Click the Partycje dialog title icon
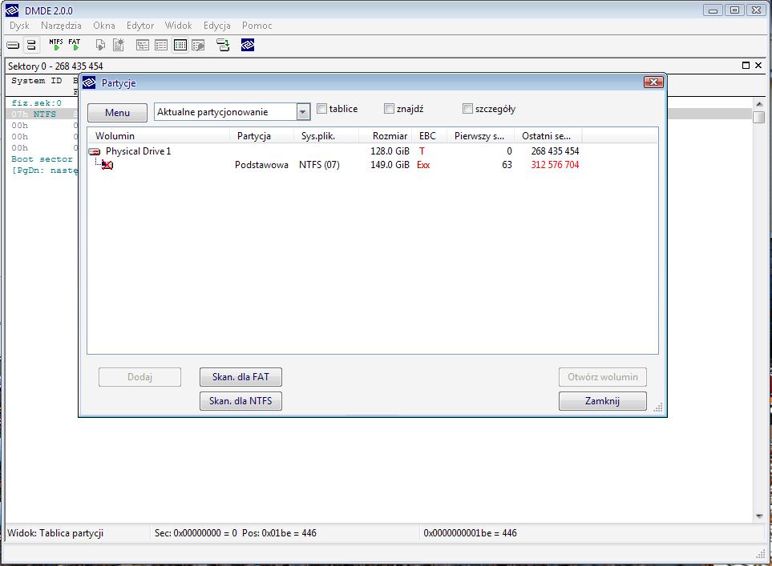This screenshot has width=772, height=566. (x=89, y=82)
